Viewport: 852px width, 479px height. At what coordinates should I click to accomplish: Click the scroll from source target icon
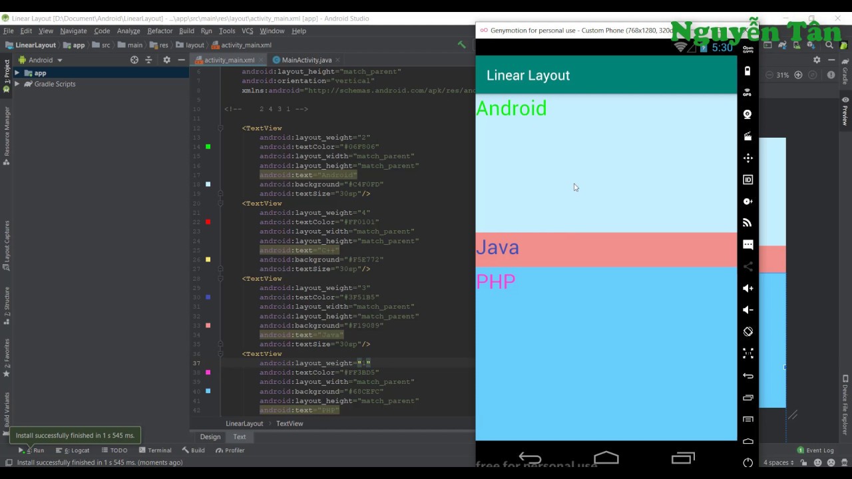(x=134, y=60)
